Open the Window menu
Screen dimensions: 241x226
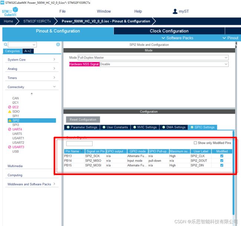pos(104,11)
